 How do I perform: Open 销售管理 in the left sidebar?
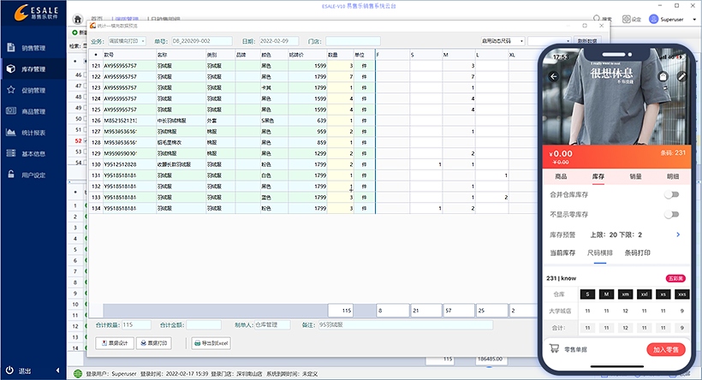point(33,48)
